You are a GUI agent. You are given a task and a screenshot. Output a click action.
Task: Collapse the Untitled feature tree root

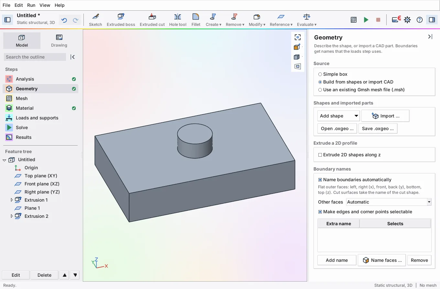(x=4, y=160)
